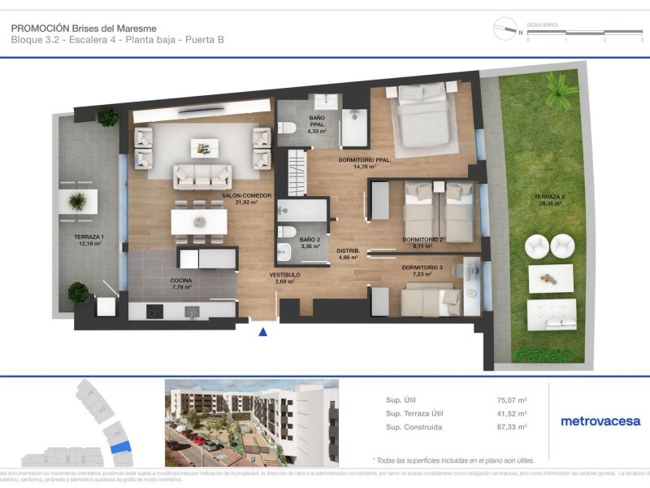The height and width of the screenshot is (488, 650).
Task: Select the Cocina room label
Action: click(x=181, y=281)
